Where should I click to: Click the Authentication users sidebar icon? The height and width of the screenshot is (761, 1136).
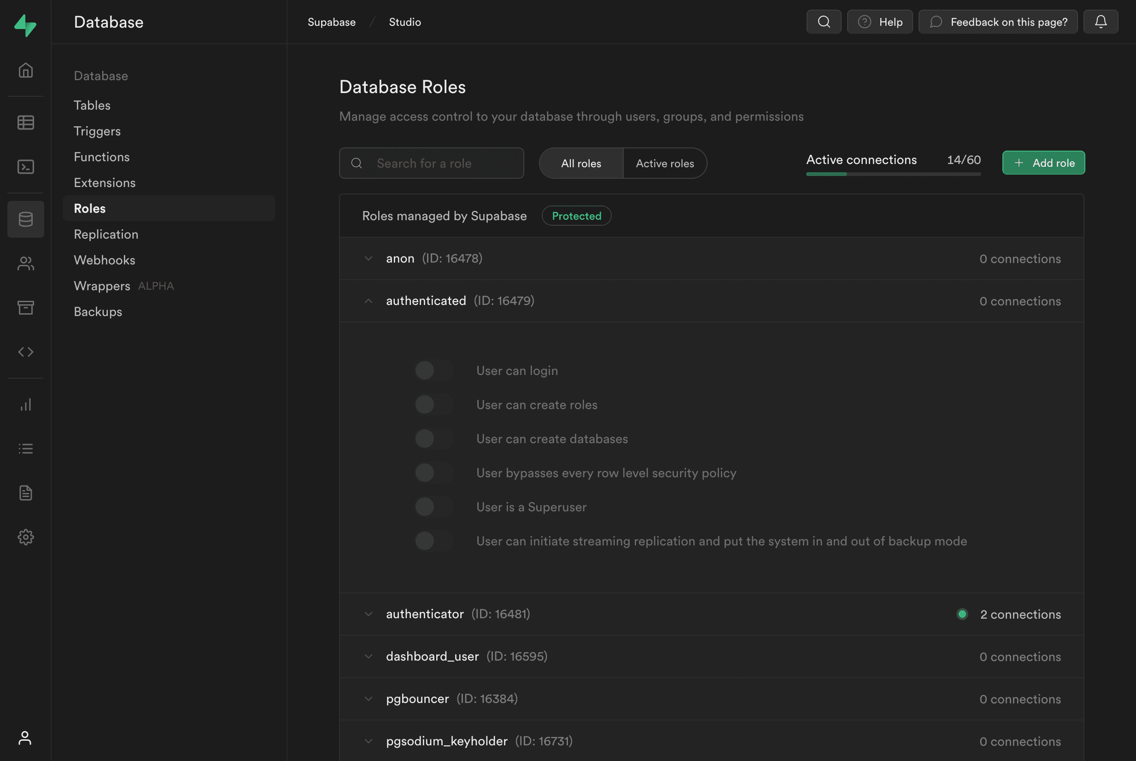click(x=25, y=263)
